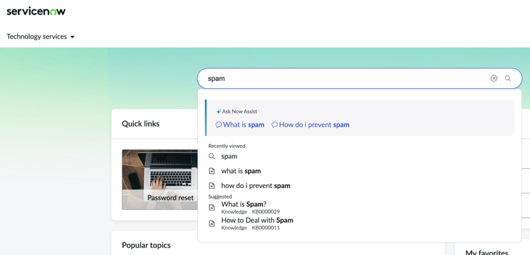
Task: Select recent search "spam"
Action: 229,156
